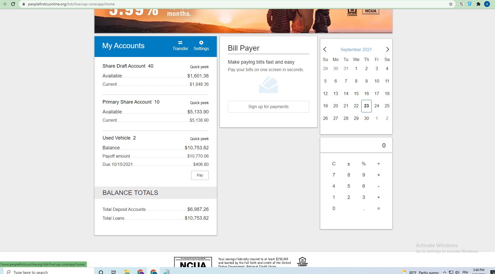Show Quick peek for Used Vehicle loan
The image size is (495, 274).
point(199,139)
